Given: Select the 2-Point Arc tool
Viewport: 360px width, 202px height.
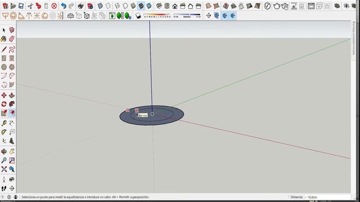Looking at the screenshot, I should pos(12,76).
